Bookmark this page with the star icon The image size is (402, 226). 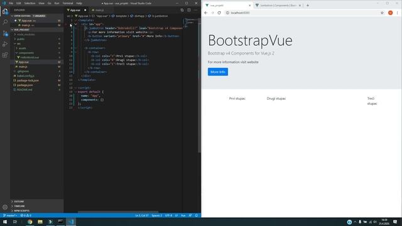[x=382, y=13]
